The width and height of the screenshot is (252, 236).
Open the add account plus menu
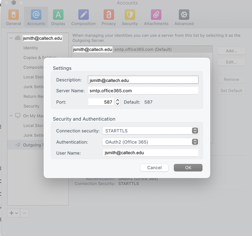pyautogui.click(x=13, y=213)
